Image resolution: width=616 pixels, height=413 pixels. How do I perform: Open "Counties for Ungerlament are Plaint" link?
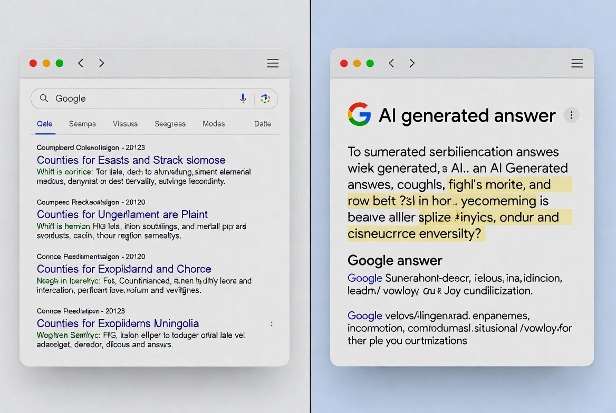click(122, 214)
